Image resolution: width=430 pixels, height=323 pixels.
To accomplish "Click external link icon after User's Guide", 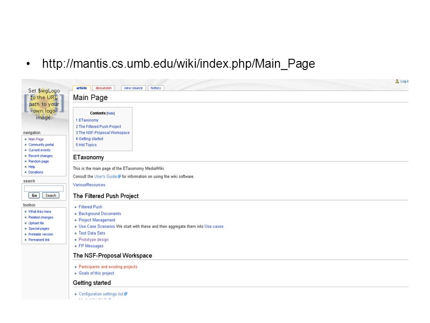I will coord(119,177).
